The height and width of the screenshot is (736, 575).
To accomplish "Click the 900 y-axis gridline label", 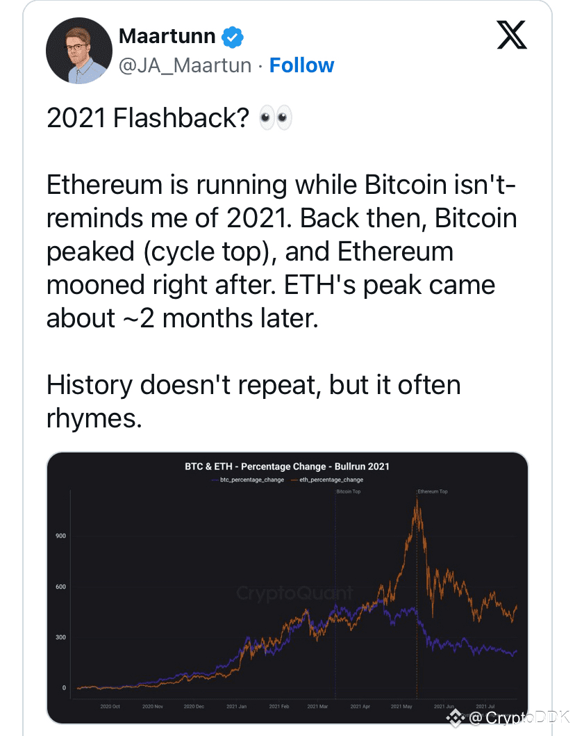I will pos(61,536).
